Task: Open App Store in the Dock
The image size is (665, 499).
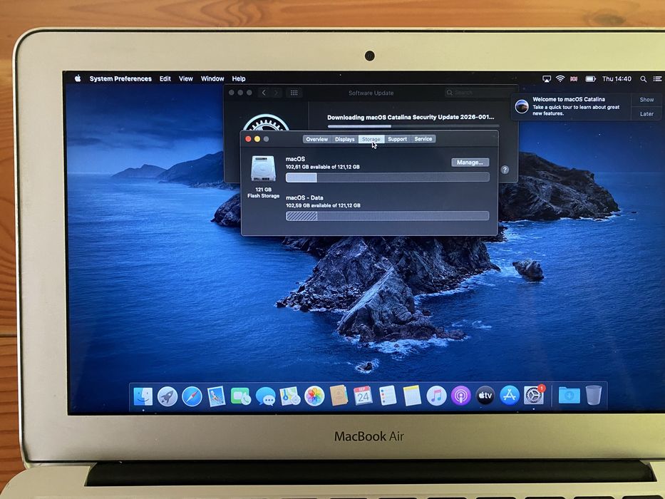Action: 510,396
